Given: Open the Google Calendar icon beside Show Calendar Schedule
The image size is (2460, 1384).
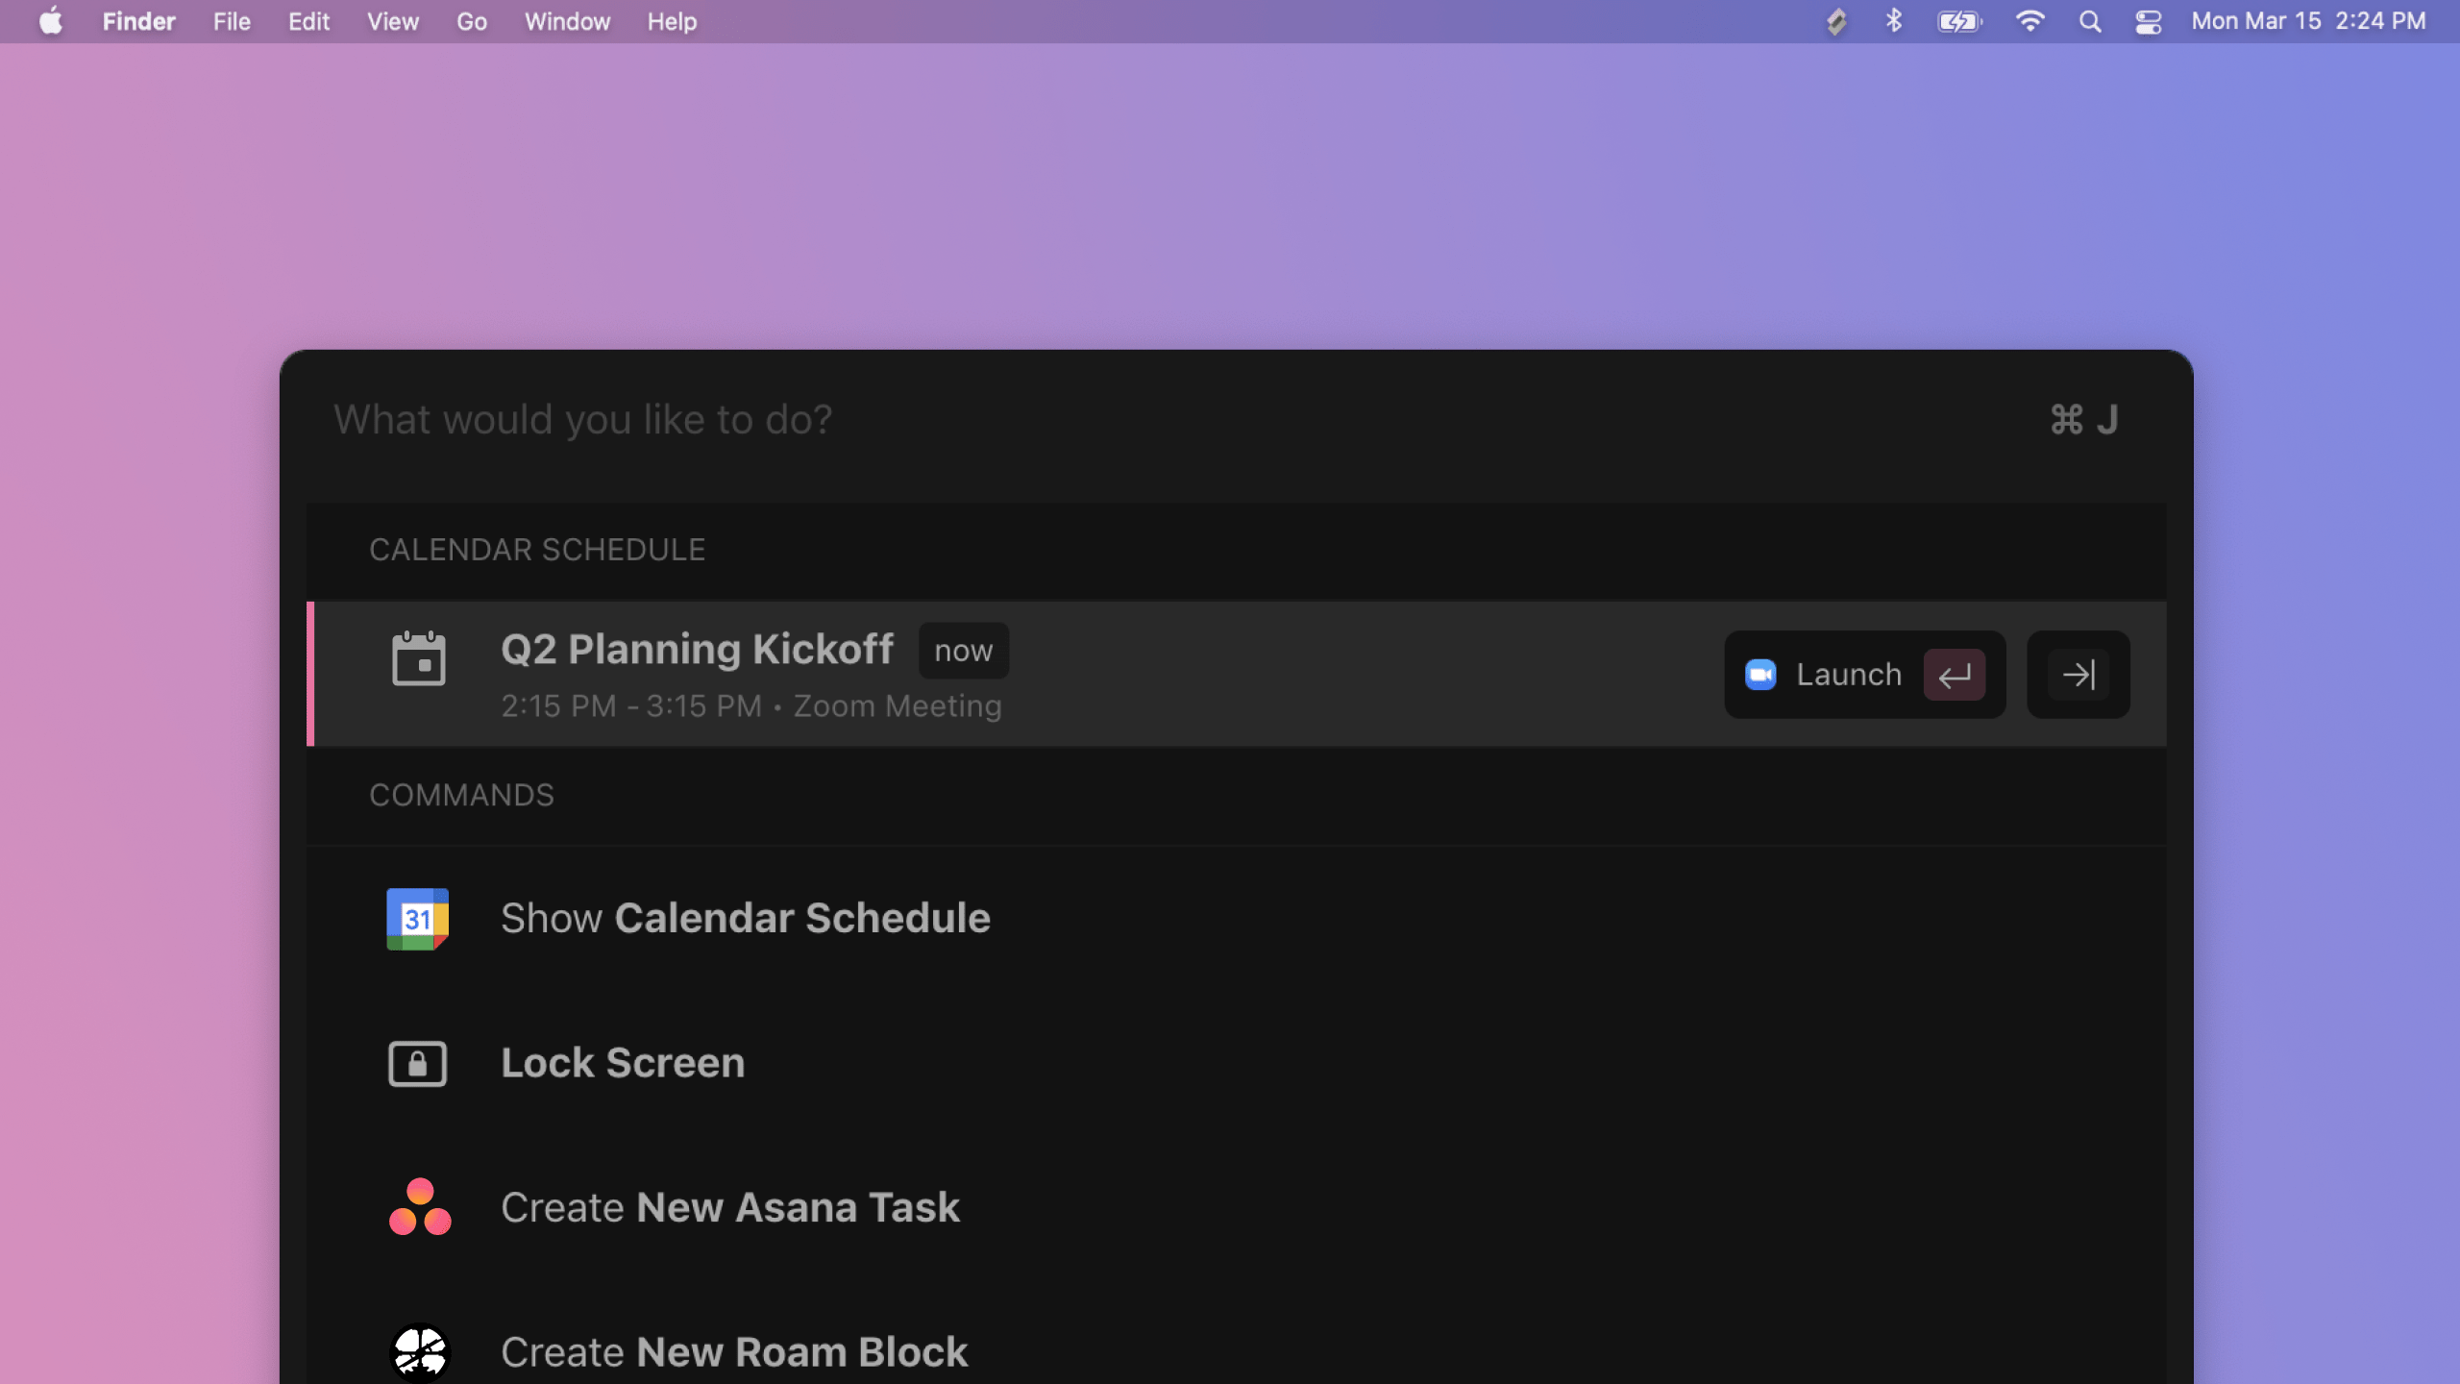Looking at the screenshot, I should pyautogui.click(x=418, y=918).
